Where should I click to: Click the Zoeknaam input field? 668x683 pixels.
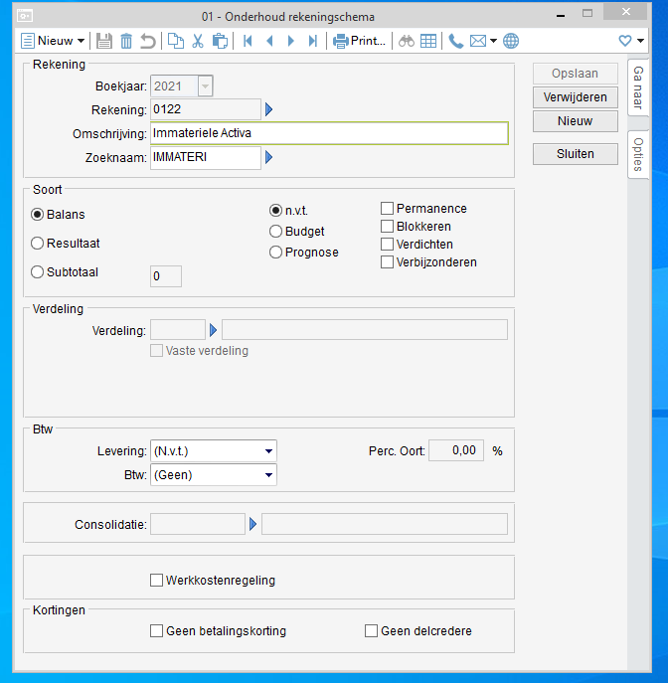(x=206, y=157)
